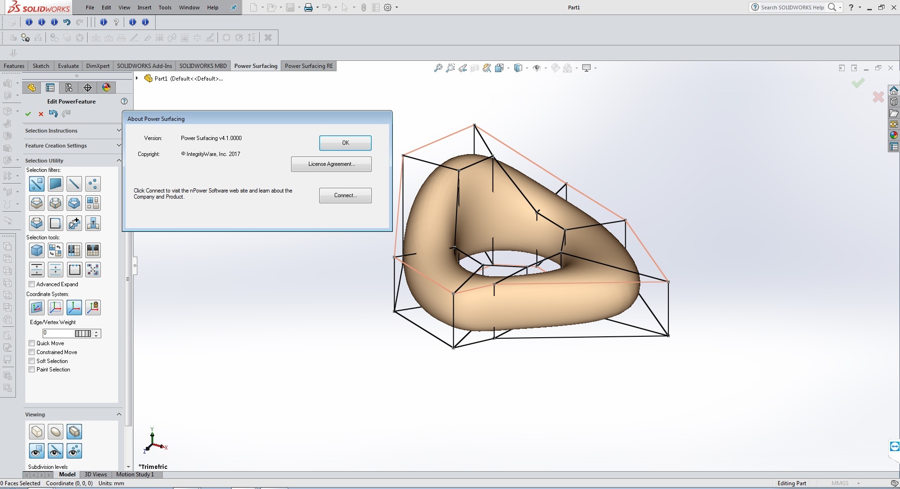Switch to the Motion Study 1 tab
The height and width of the screenshot is (489, 900).
click(x=135, y=474)
